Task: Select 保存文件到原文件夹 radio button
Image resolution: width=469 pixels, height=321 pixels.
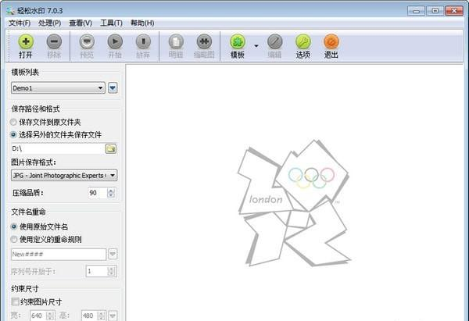Action: click(13, 122)
